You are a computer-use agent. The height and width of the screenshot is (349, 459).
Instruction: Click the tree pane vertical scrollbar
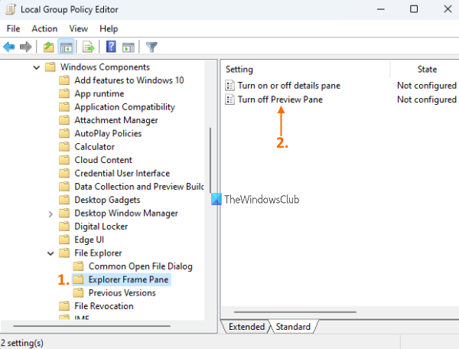point(210,161)
